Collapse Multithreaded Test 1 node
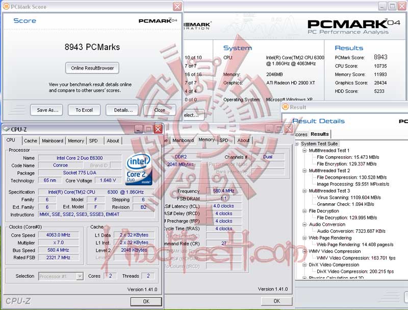 (304, 151)
